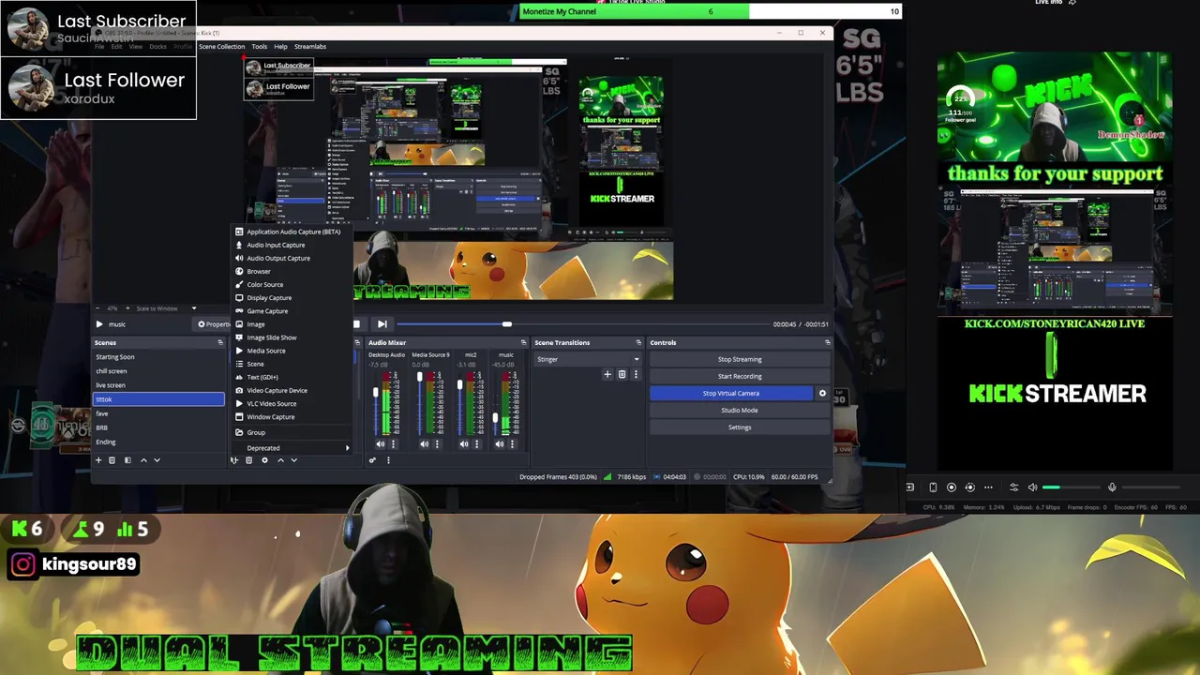Undock the Audio Mixer panel icon

(x=523, y=342)
